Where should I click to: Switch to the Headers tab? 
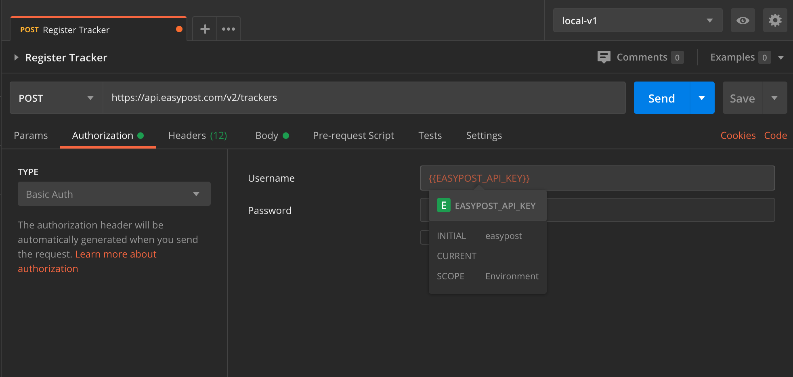(x=187, y=135)
